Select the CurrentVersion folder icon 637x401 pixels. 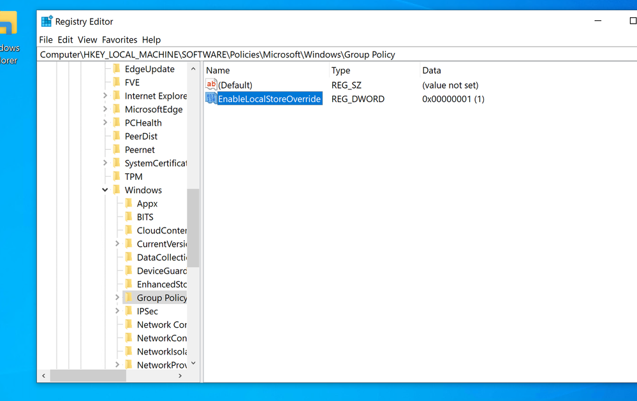coord(129,243)
